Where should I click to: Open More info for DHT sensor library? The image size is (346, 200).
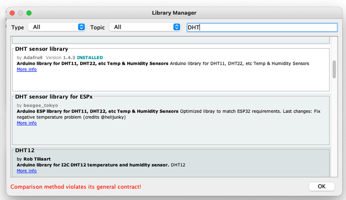pos(27,69)
